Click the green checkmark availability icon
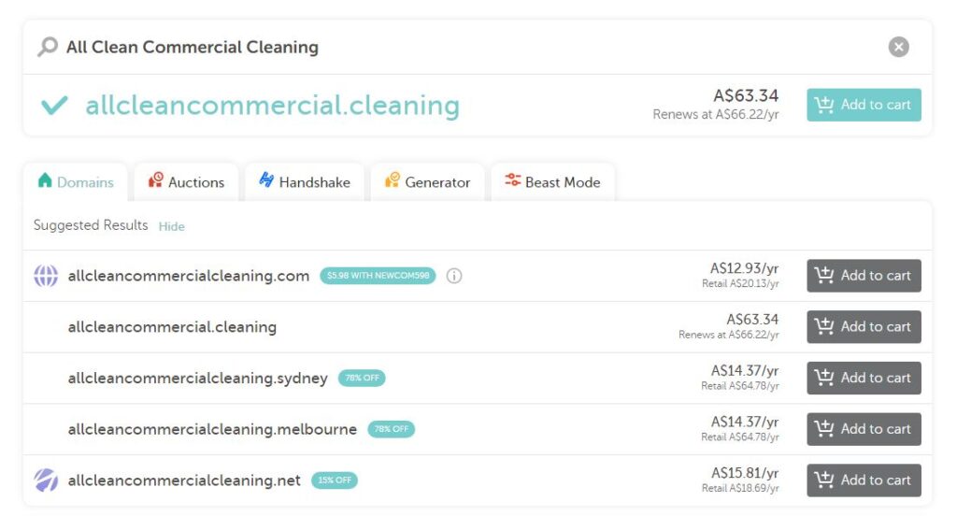957x516 pixels. pyautogui.click(x=54, y=105)
